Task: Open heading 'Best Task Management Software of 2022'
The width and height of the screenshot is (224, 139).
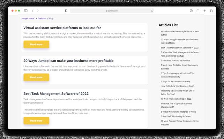Action: pyautogui.click(x=56, y=93)
